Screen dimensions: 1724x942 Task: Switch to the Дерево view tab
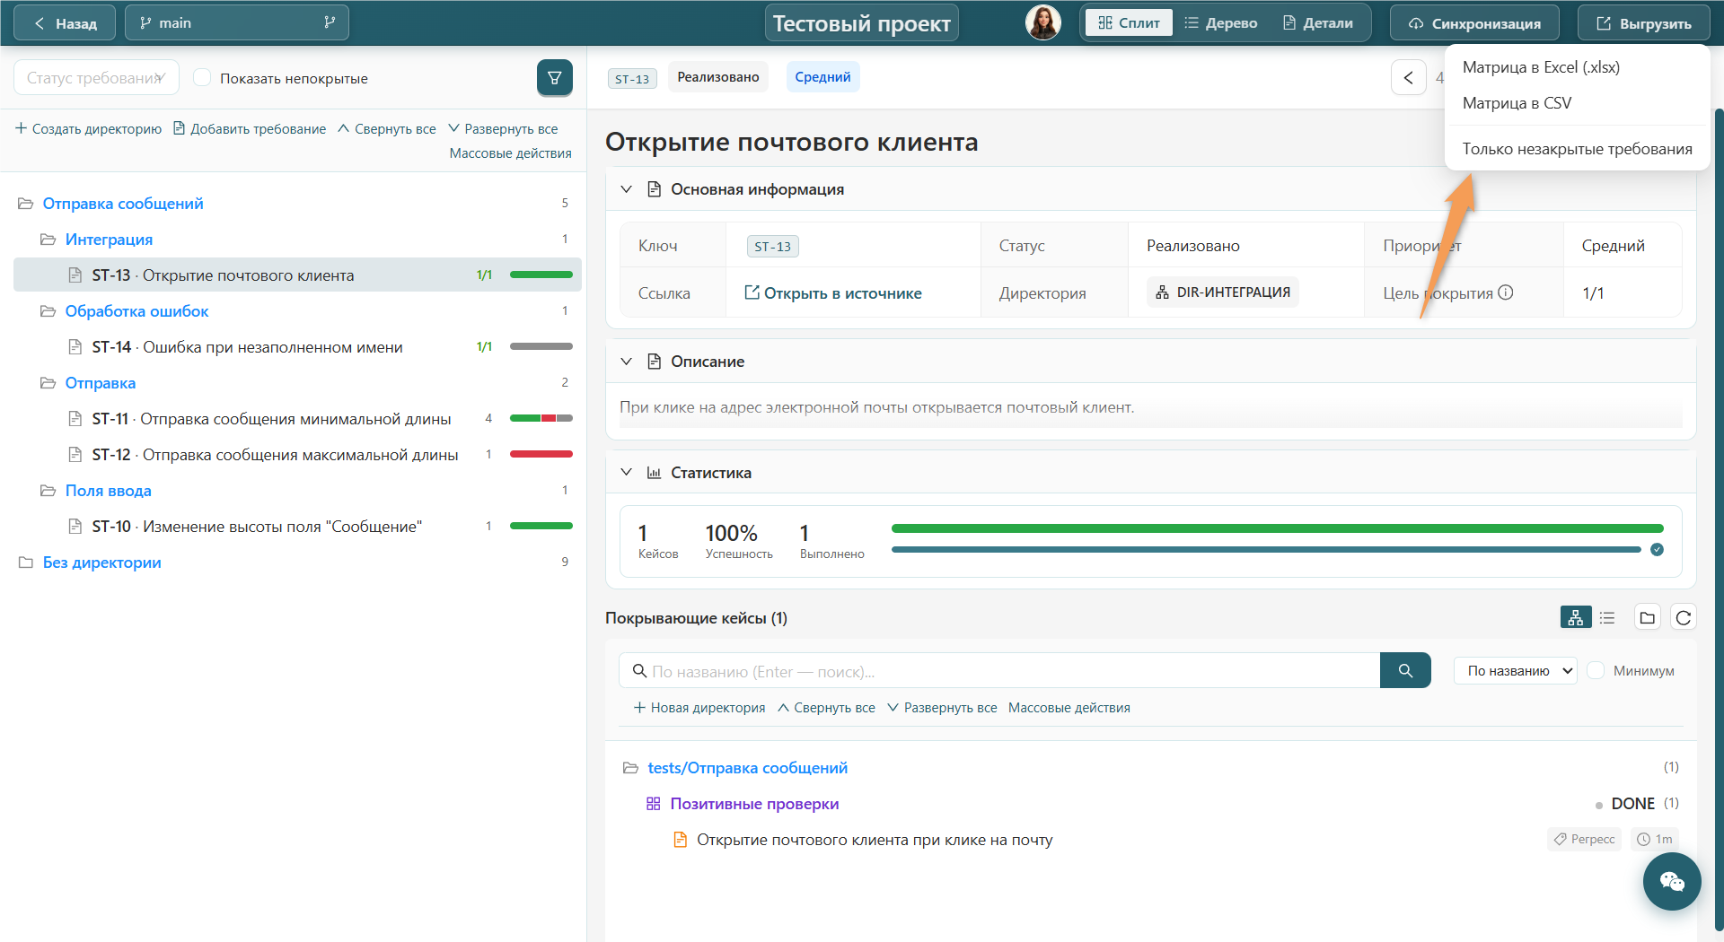[x=1220, y=23]
